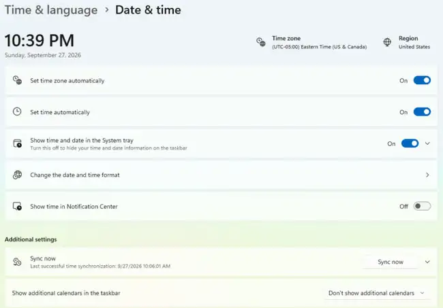
Task: Go back to Time & language breadcrumb
Action: [51, 10]
